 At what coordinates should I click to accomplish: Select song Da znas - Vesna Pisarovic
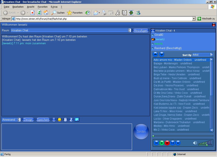click(181, 86)
